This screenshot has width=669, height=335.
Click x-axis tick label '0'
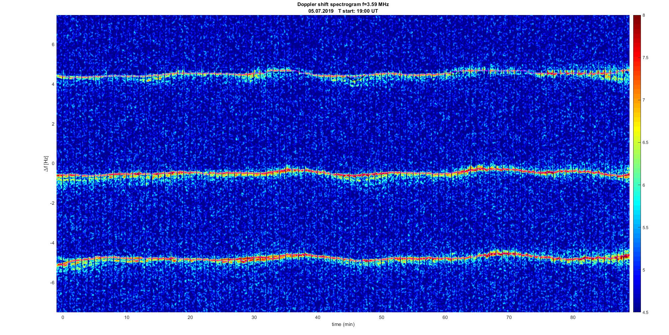[x=63, y=318]
